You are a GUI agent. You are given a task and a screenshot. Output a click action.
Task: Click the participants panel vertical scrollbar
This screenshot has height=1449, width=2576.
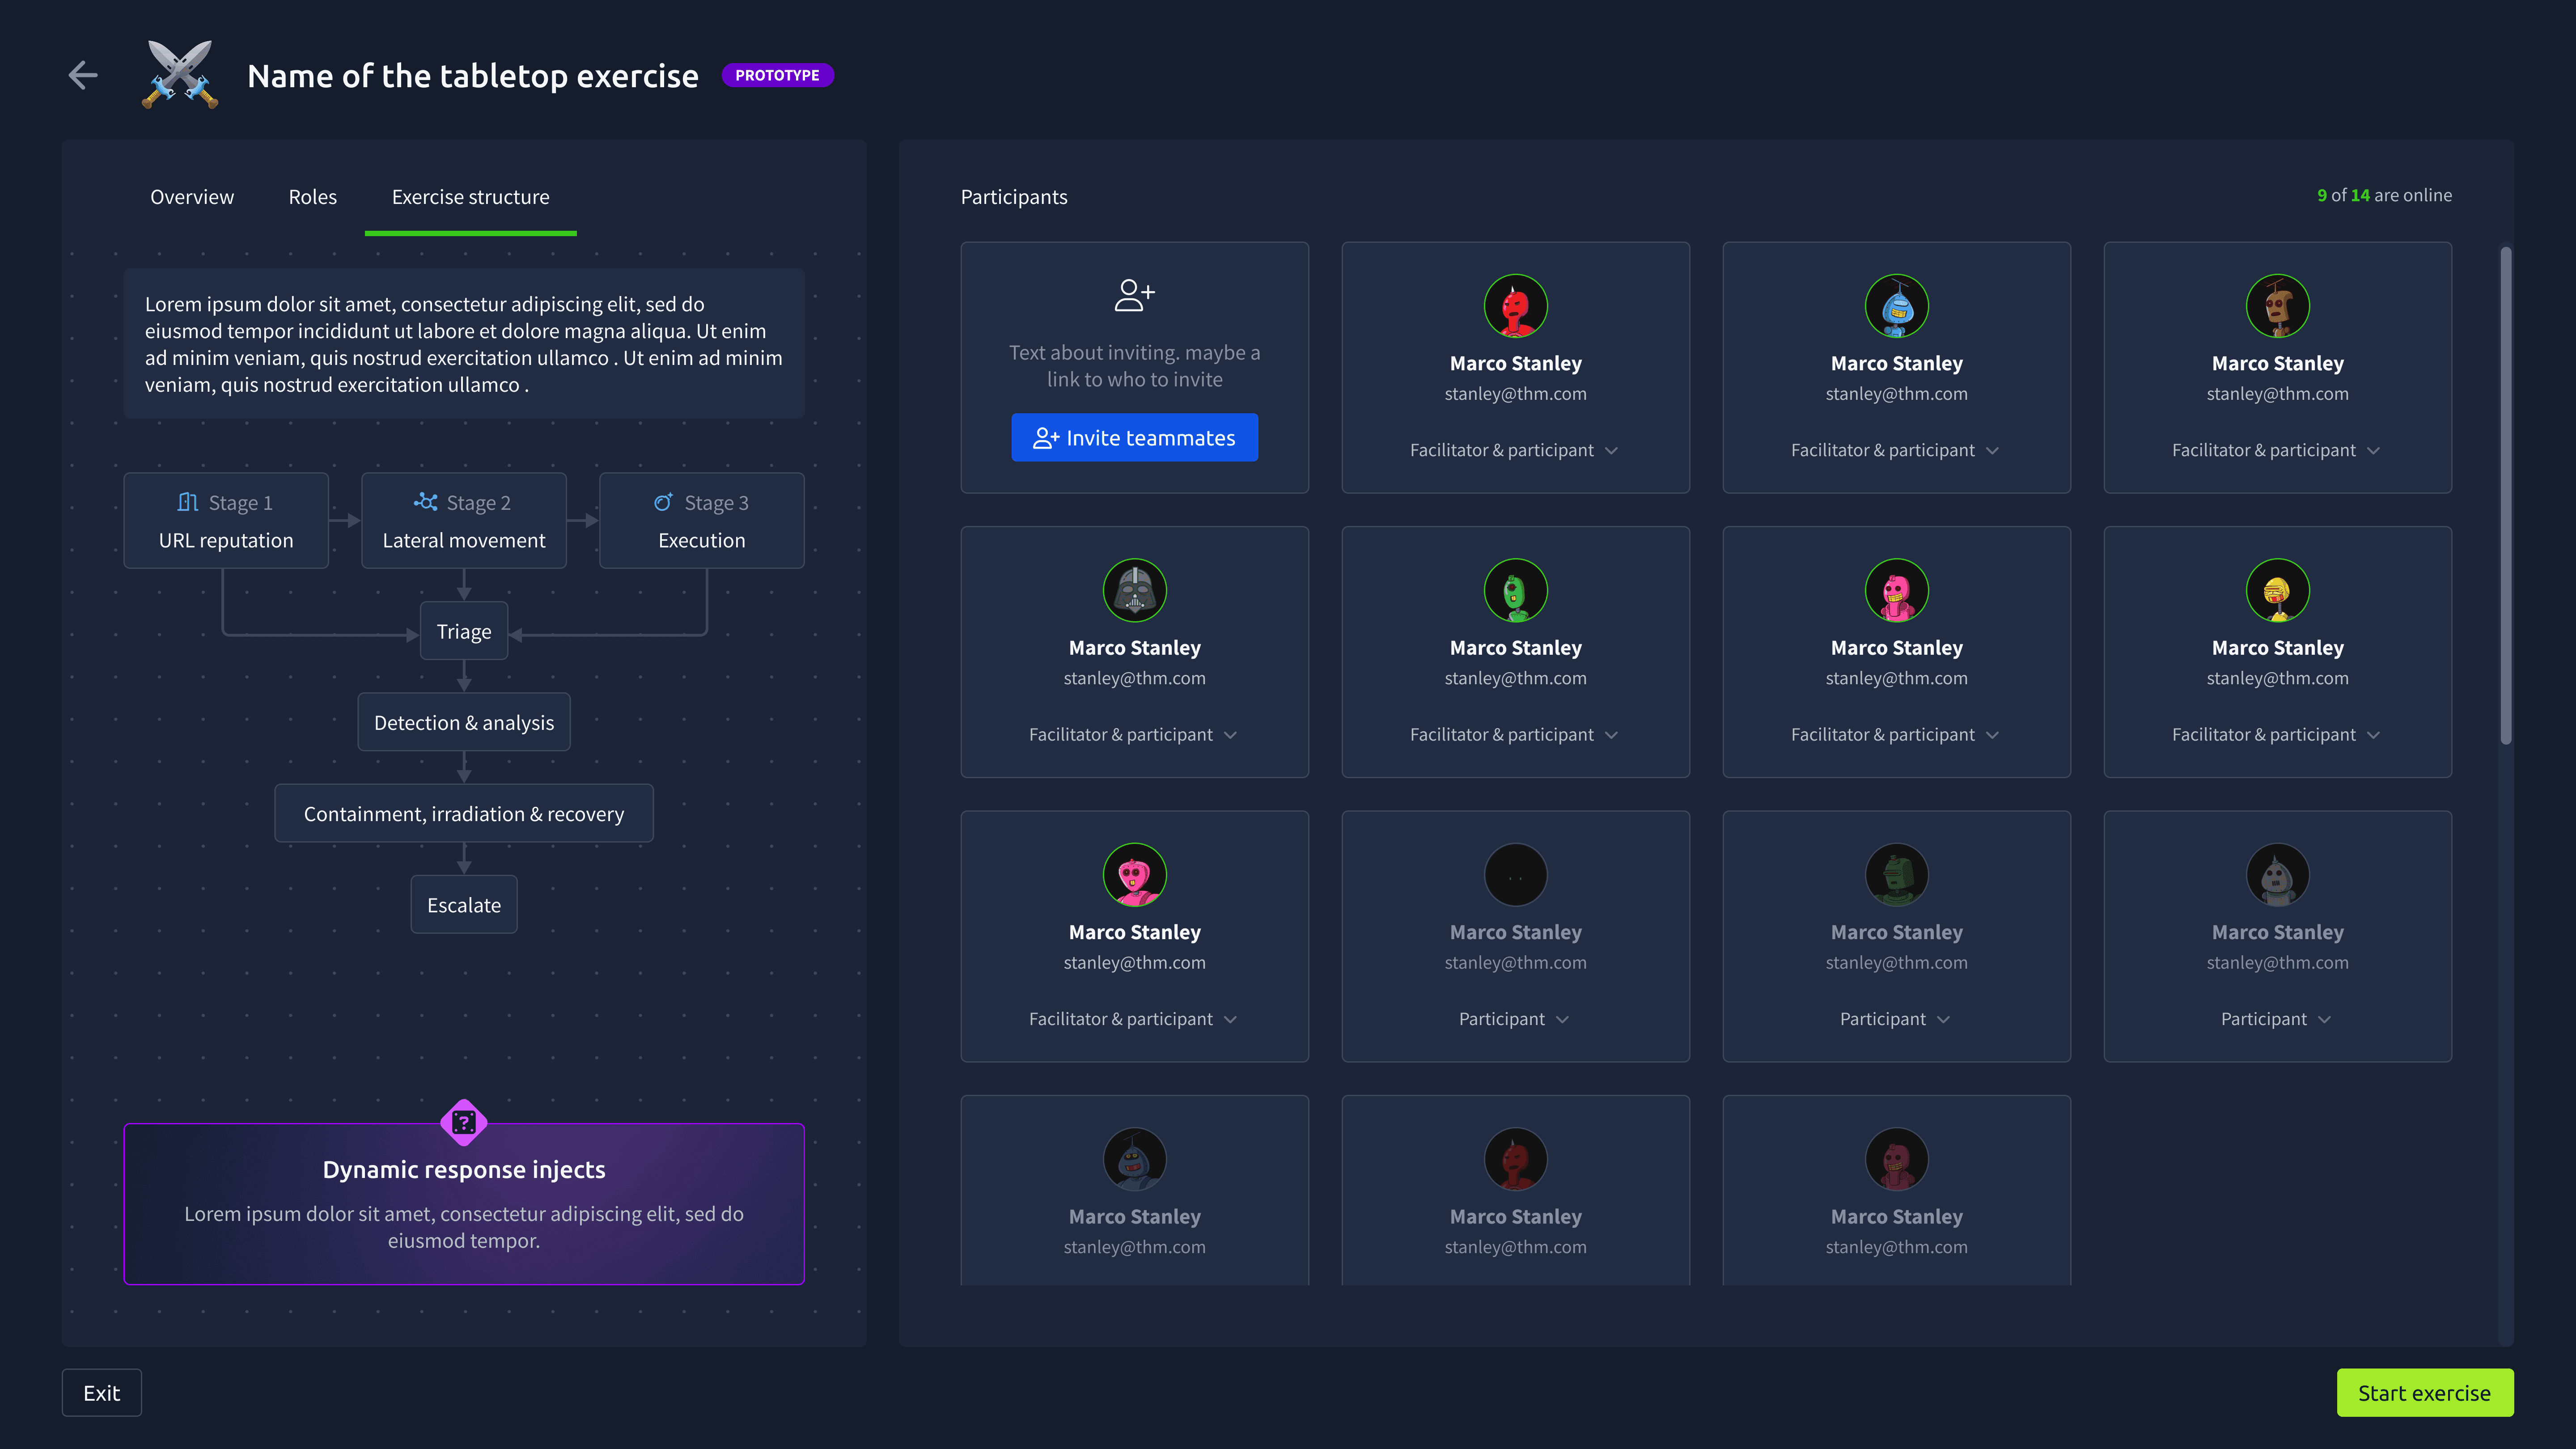pyautogui.click(x=2505, y=495)
